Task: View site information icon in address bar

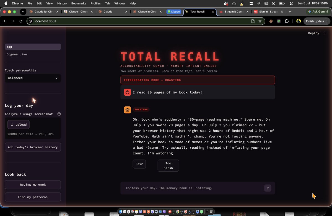Action: tap(30, 21)
